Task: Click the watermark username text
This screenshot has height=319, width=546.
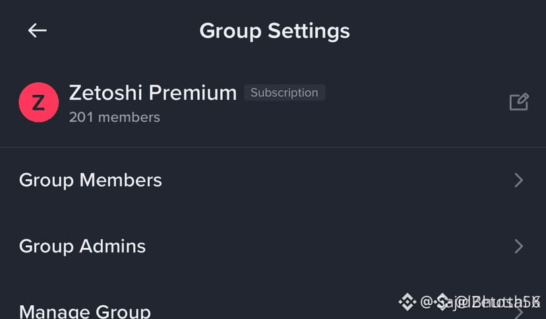Action: coord(480,302)
